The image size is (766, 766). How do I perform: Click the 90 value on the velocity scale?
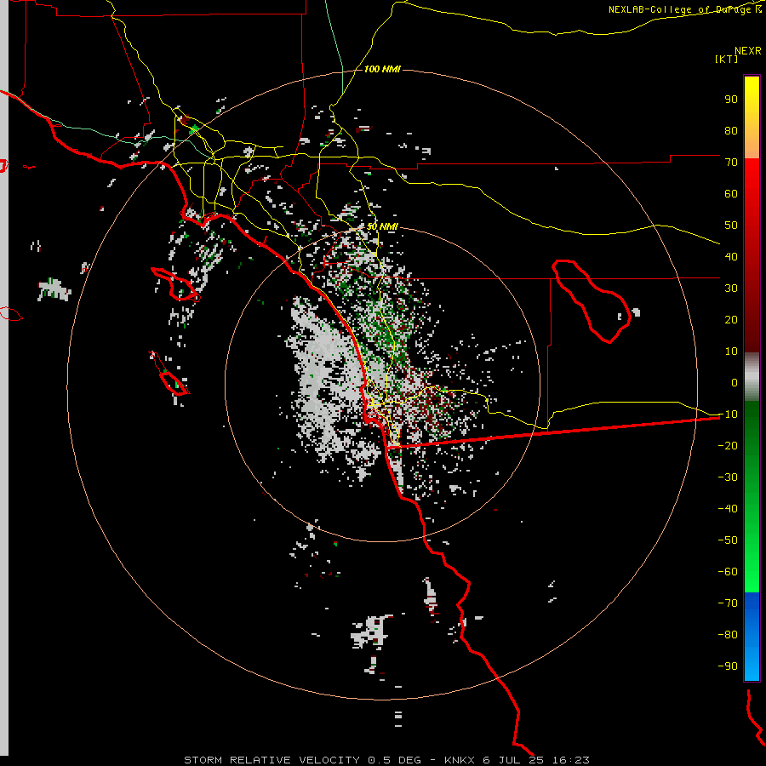coord(731,100)
